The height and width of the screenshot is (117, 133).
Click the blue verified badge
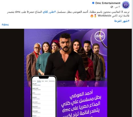93,3
